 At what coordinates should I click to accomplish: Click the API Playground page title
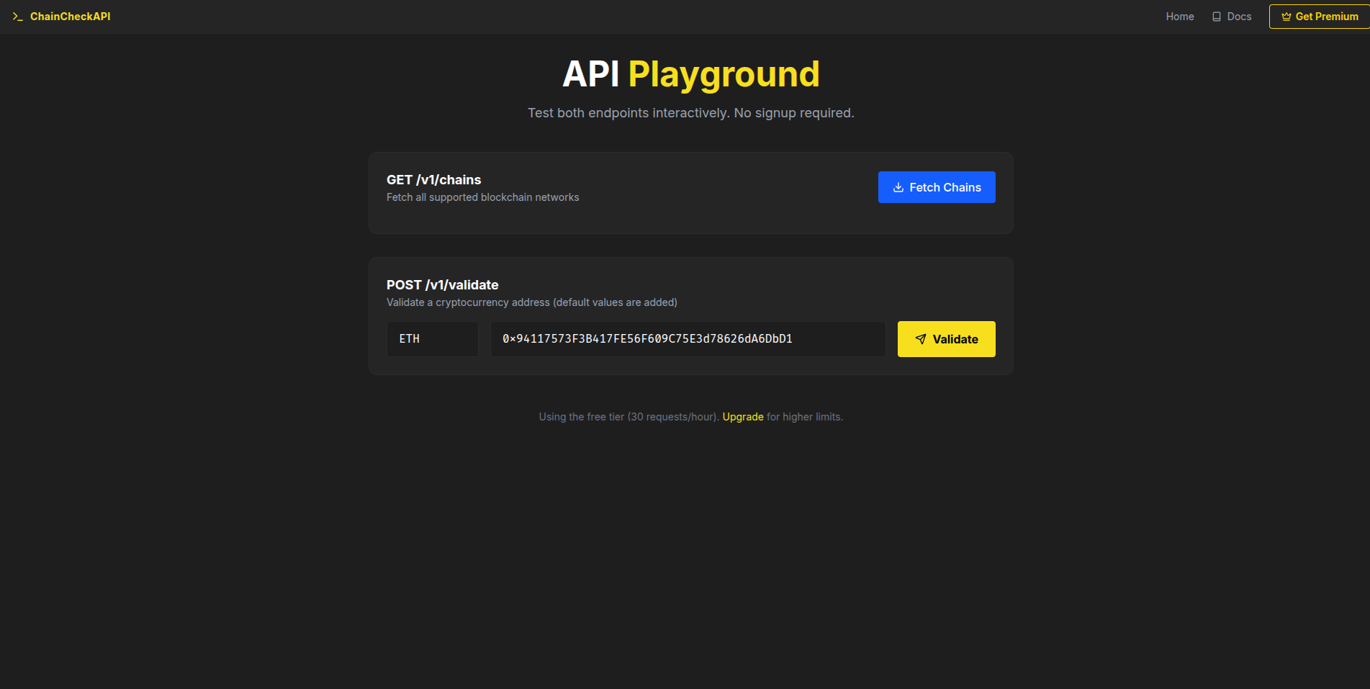[x=690, y=73]
